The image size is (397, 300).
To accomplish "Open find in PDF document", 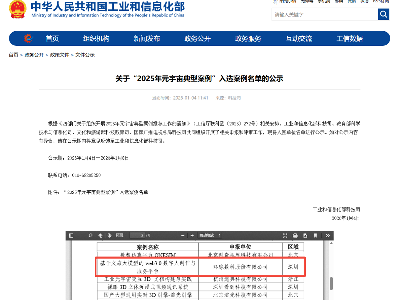I will 90,235.
